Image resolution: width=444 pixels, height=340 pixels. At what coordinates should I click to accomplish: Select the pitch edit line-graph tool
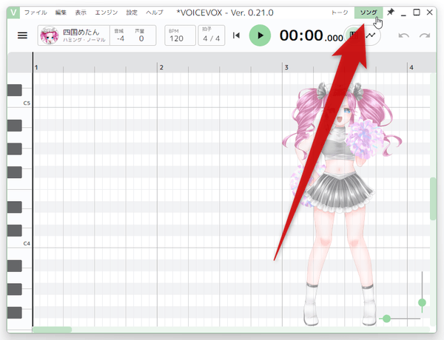(x=371, y=35)
